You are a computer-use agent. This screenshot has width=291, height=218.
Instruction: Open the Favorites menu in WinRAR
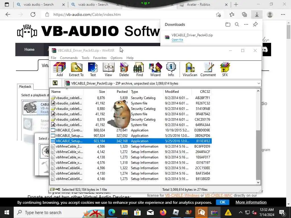pyautogui.click(x=100, y=58)
